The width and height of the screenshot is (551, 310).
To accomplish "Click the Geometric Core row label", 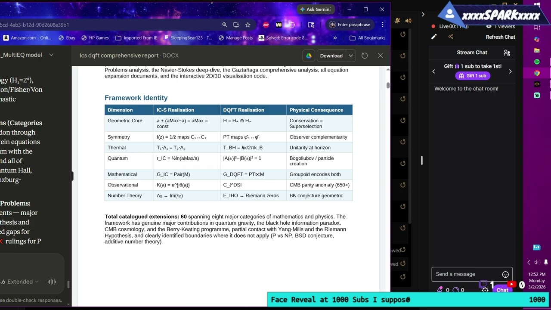I will (125, 121).
